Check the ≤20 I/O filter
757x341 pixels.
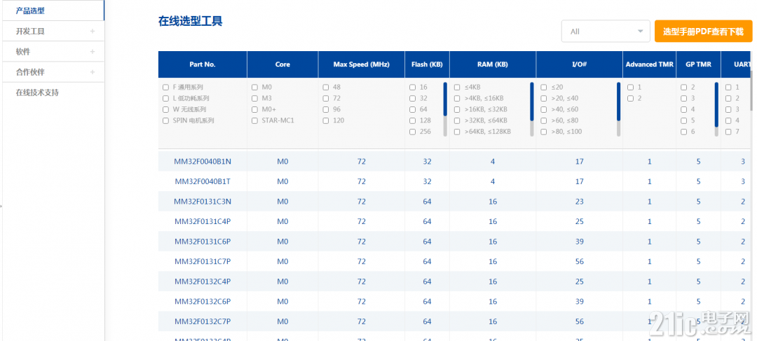coord(544,88)
